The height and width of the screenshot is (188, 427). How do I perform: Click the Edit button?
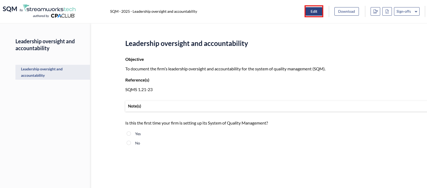coord(314,11)
